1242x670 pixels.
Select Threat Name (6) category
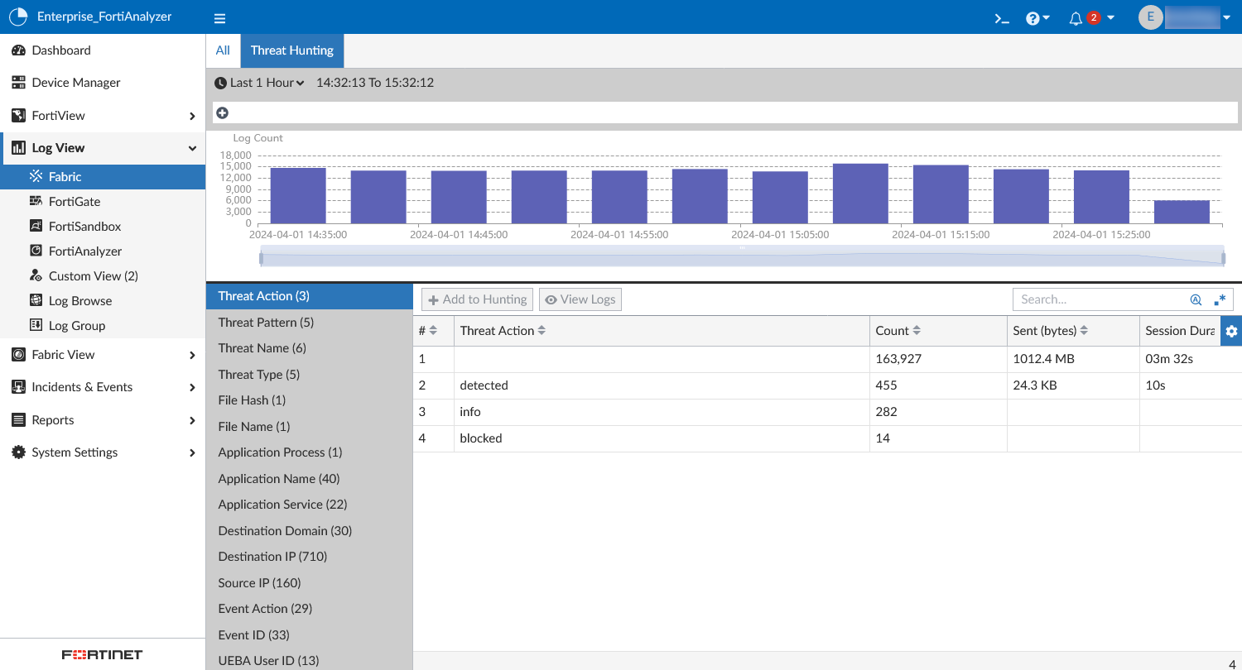(x=262, y=348)
